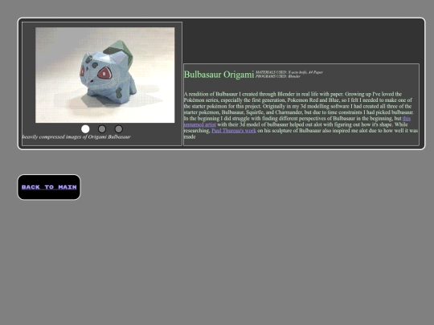Screen dimensions: 434x325
Task: Open the Paul Thureau's work link
Action: pyautogui.click(x=234, y=131)
